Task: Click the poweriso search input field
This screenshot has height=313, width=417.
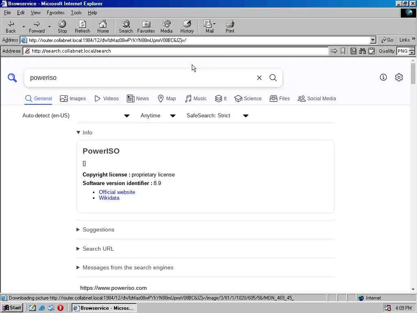Action: [141, 78]
